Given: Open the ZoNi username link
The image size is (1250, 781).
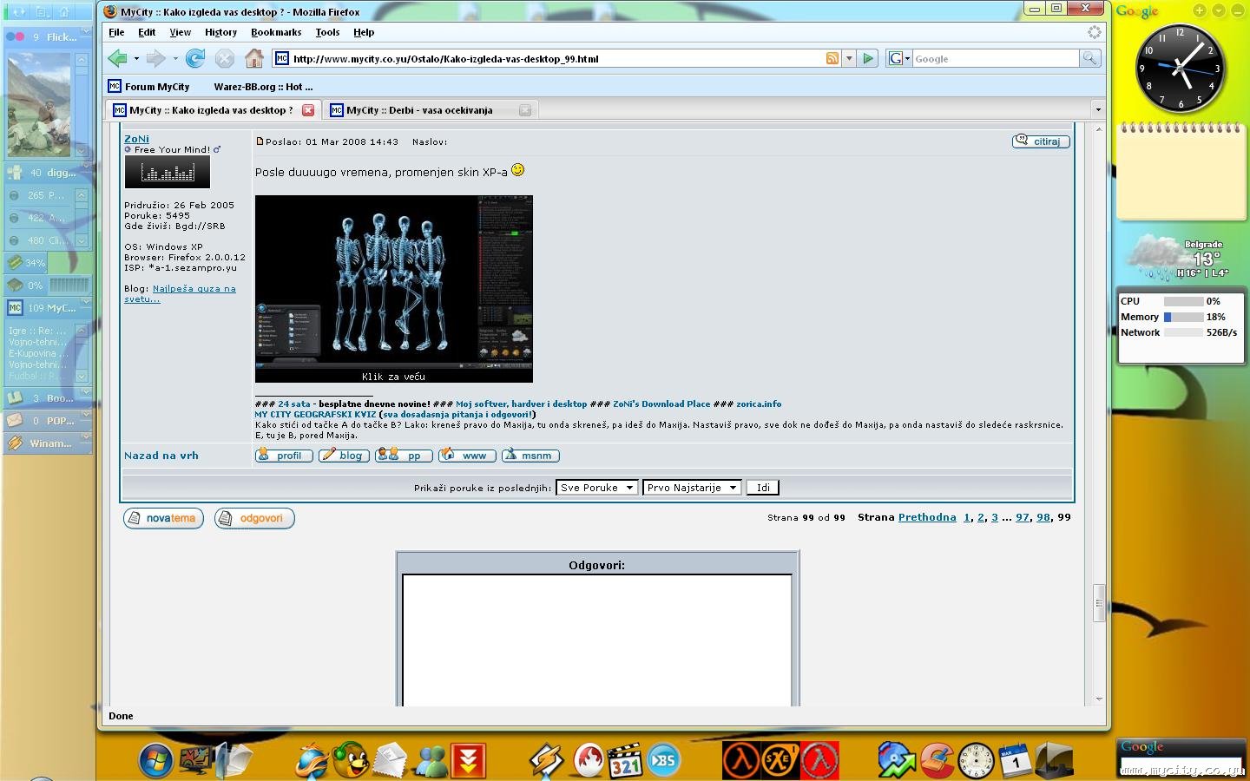Looking at the screenshot, I should coord(136,139).
